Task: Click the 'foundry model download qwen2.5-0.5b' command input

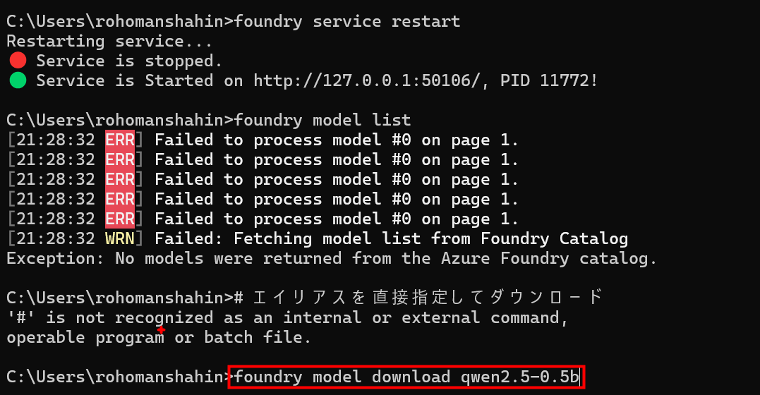Action: click(x=406, y=377)
